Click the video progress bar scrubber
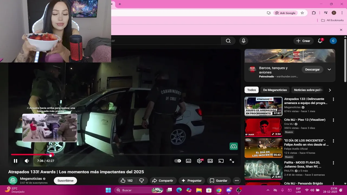 pos(52,155)
